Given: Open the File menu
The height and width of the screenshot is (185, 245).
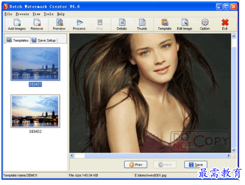Looking at the screenshot, I should coord(8,14).
